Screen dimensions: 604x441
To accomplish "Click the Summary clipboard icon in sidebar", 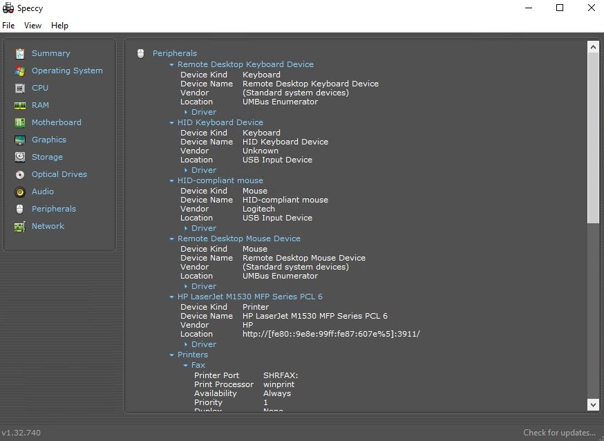I will 20,53.
